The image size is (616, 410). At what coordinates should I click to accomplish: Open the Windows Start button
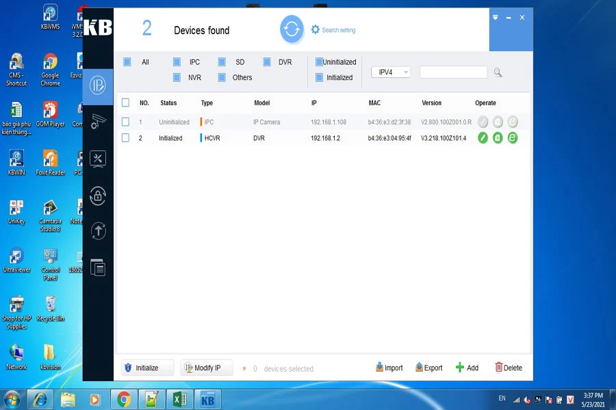(12, 400)
